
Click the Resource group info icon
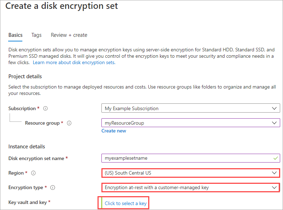(69, 123)
